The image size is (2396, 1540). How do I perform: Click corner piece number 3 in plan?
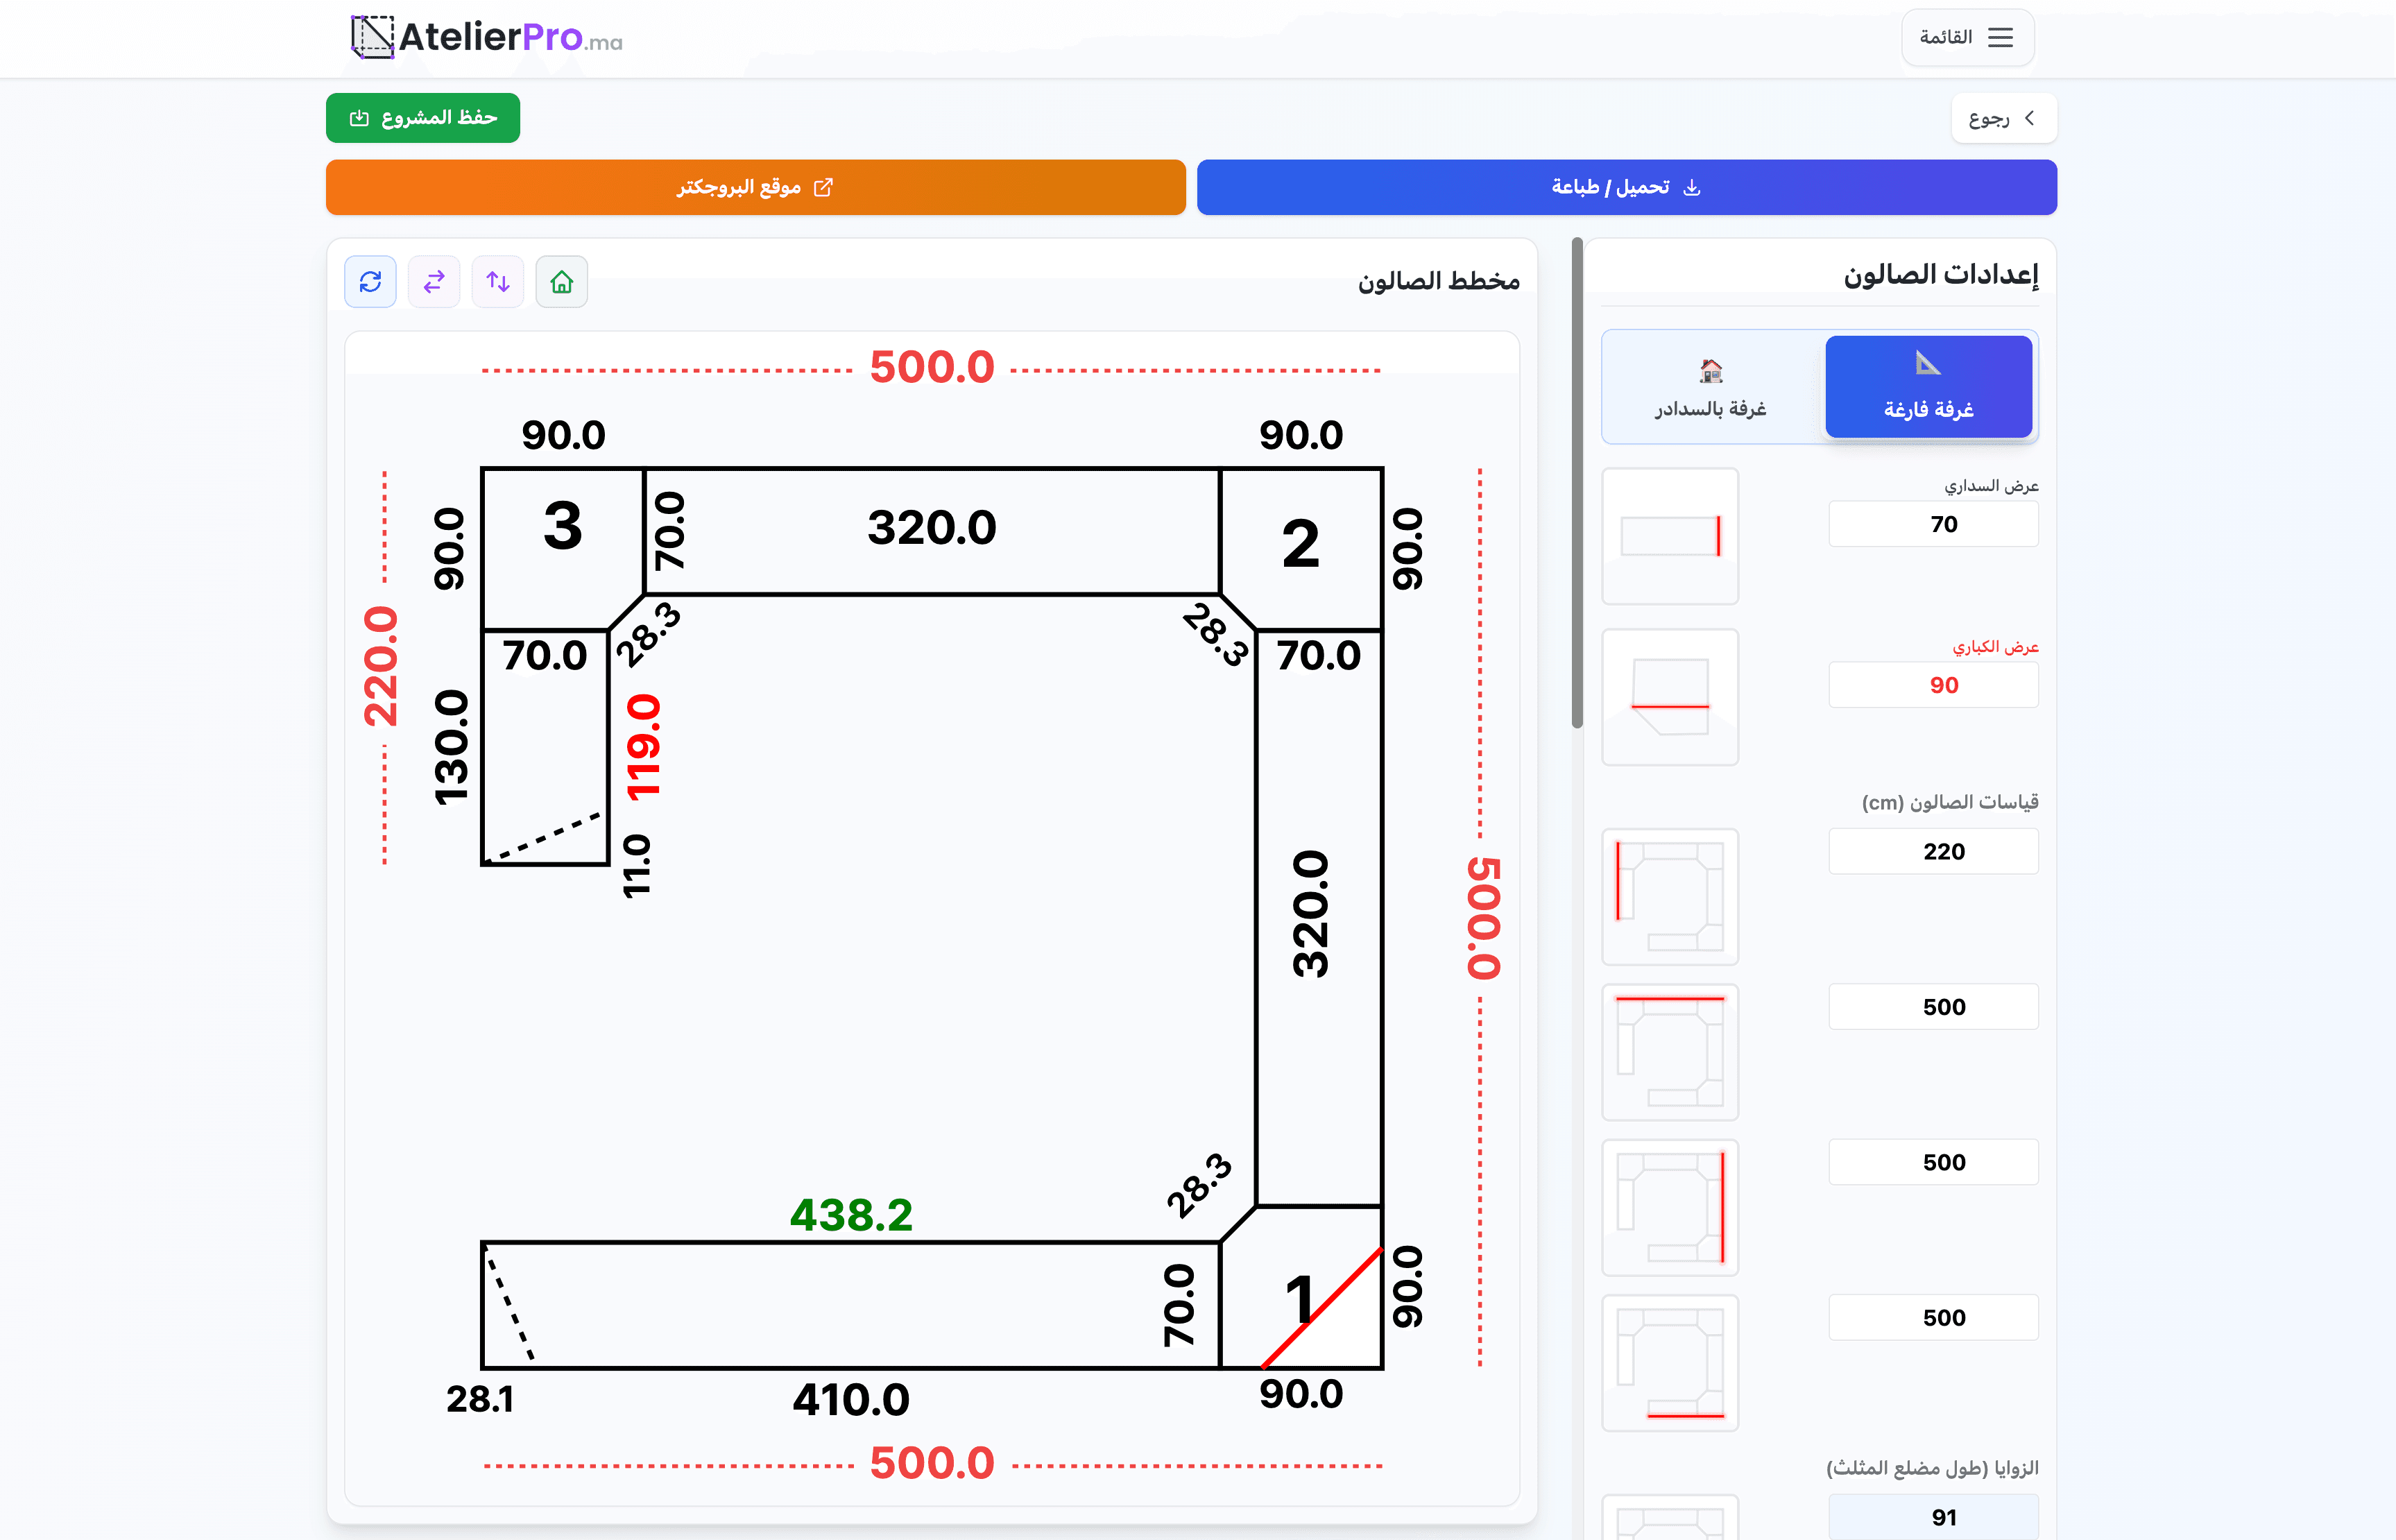click(x=563, y=527)
